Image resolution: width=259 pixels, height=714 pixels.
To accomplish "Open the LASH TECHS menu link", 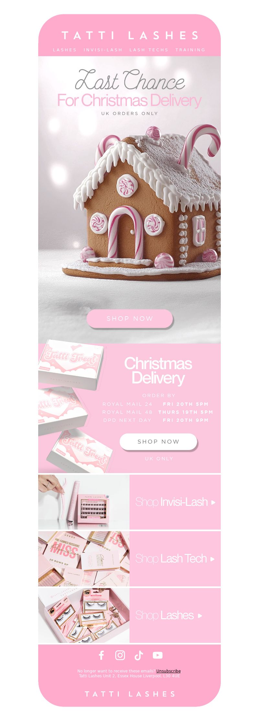I will pyautogui.click(x=149, y=50).
